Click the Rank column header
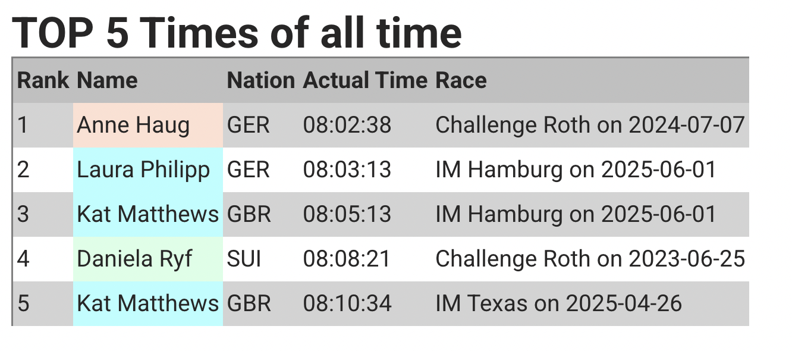This screenshot has width=792, height=351. [x=43, y=80]
